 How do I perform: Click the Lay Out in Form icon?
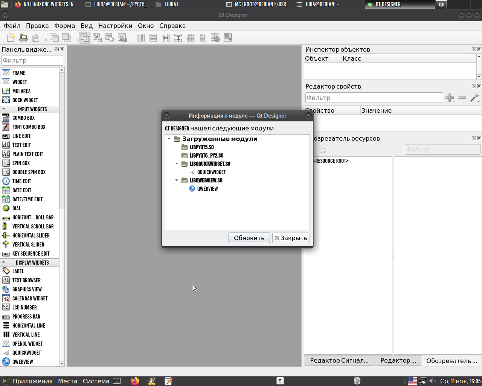203,38
